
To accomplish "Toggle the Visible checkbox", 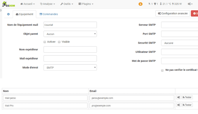I will (x=59, y=42).
